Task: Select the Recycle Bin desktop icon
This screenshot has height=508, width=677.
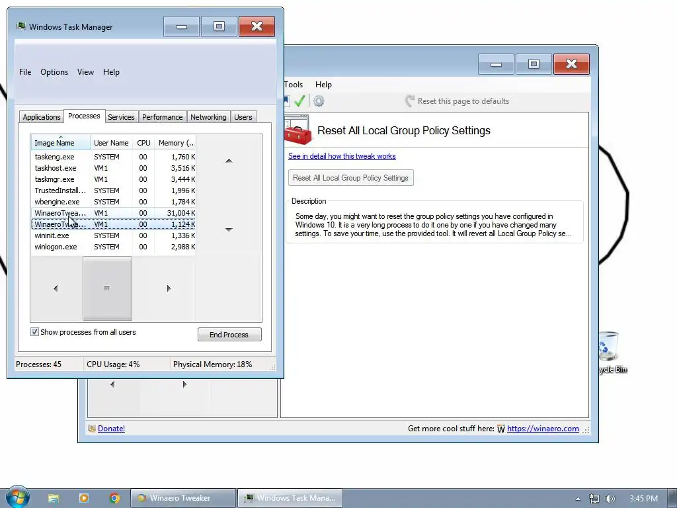Action: click(612, 352)
